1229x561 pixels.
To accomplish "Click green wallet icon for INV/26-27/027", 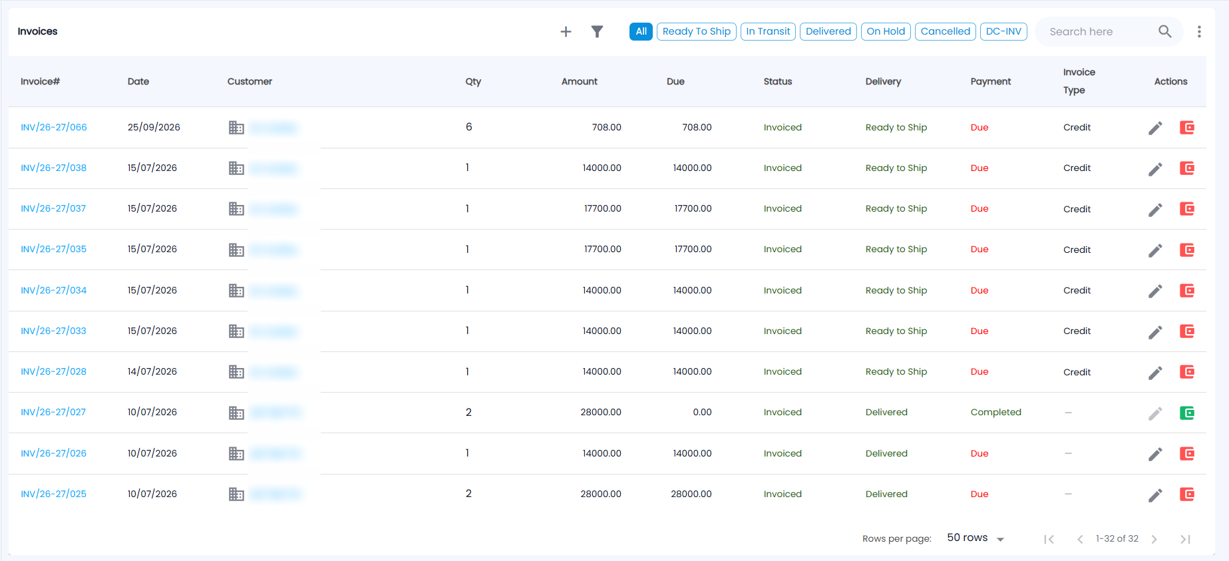I will pyautogui.click(x=1186, y=413).
